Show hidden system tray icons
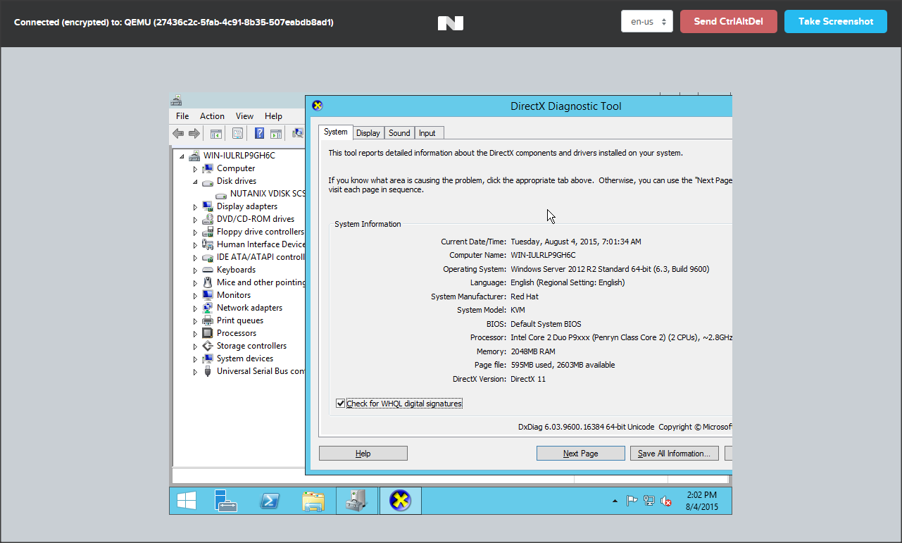 (x=615, y=501)
